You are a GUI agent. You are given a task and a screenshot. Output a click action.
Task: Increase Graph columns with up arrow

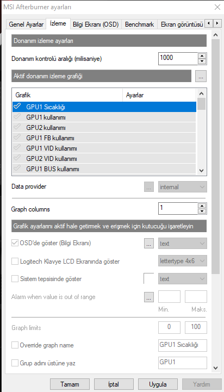point(202,206)
